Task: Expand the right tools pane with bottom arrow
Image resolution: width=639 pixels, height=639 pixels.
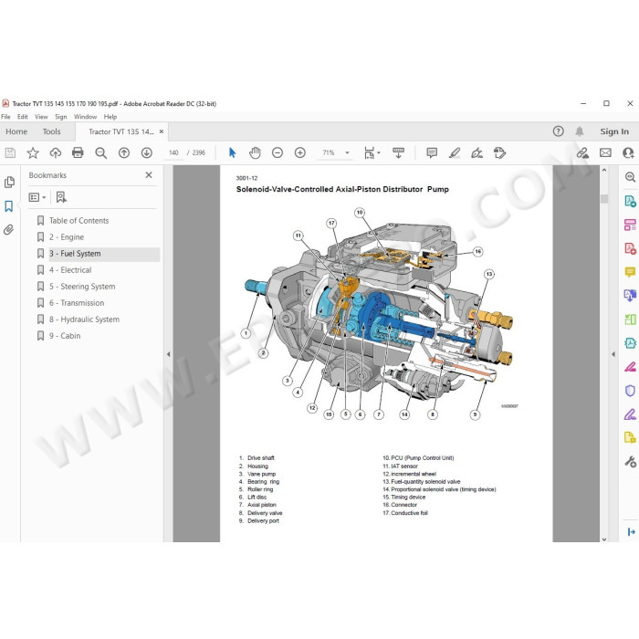Action: 631,531
